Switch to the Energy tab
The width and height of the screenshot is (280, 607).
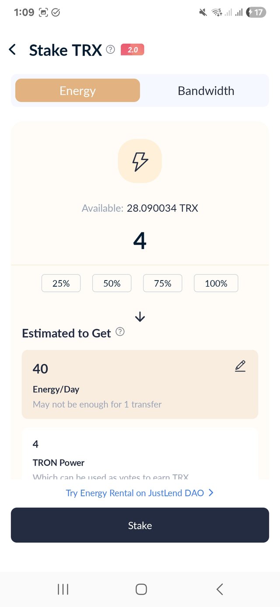(78, 91)
